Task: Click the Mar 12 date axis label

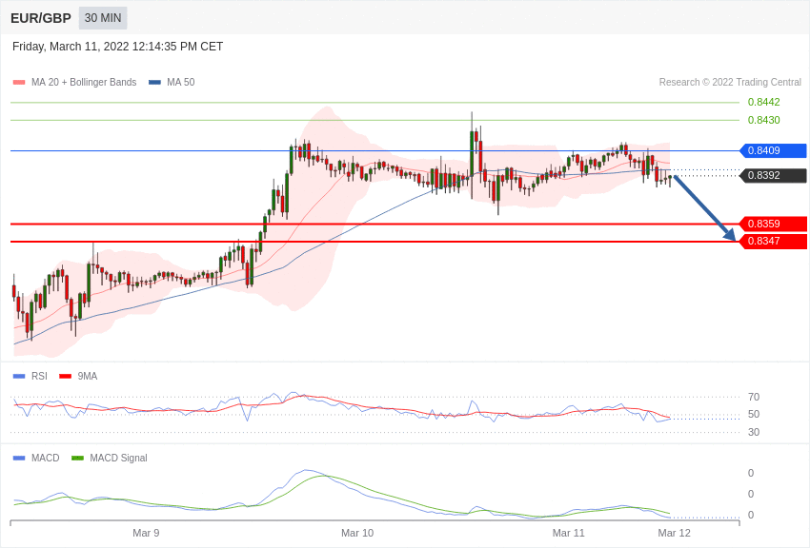Action: coord(674,533)
